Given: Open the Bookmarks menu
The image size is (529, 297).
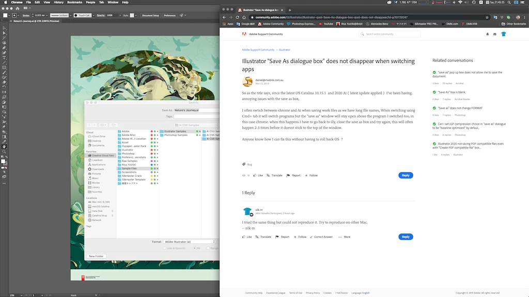Looking at the screenshot, I should (x=74, y=2).
